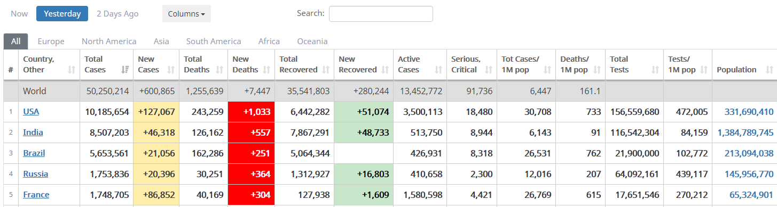Switch to Now data view
The height and width of the screenshot is (207, 777).
(19, 14)
